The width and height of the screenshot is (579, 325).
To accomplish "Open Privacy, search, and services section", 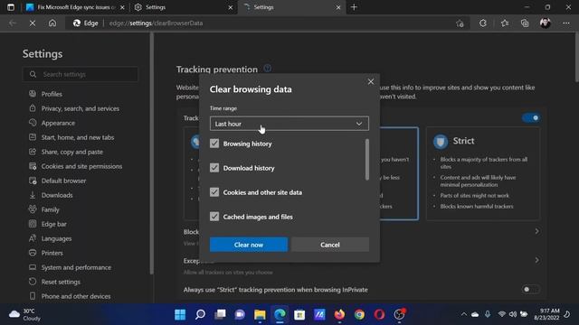I will [x=81, y=108].
